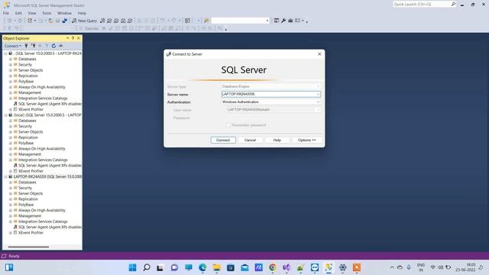Click the Toolbox icon in main toolbar
Viewport: 489px width, 275px height.
click(x=290, y=21)
